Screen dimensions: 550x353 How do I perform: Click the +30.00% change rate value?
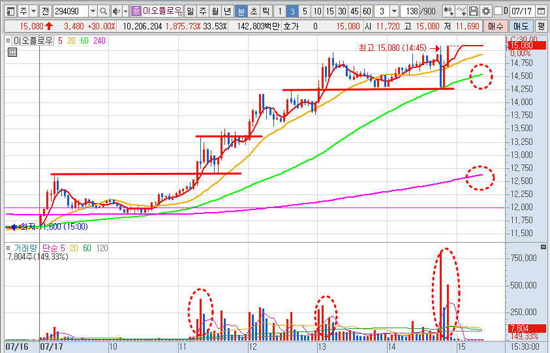[x=101, y=26]
